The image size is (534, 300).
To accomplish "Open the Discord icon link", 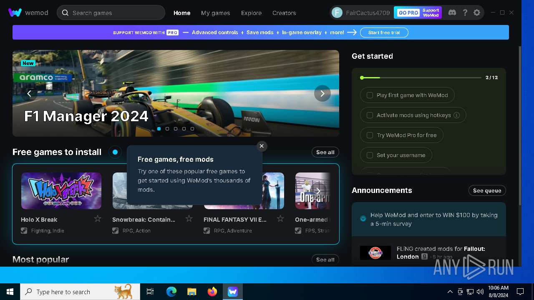I will (x=452, y=12).
